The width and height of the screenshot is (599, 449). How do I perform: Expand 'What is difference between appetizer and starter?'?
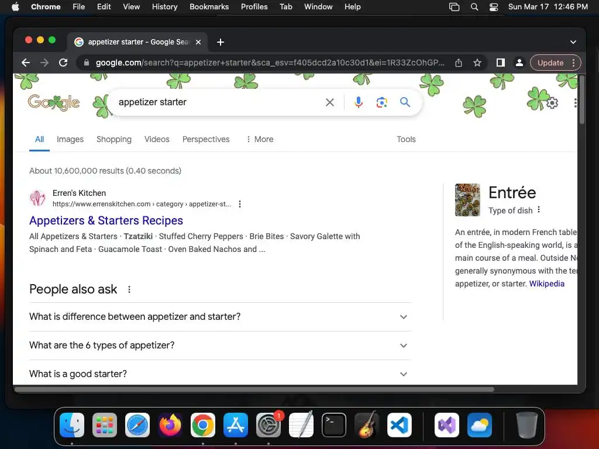(x=220, y=316)
